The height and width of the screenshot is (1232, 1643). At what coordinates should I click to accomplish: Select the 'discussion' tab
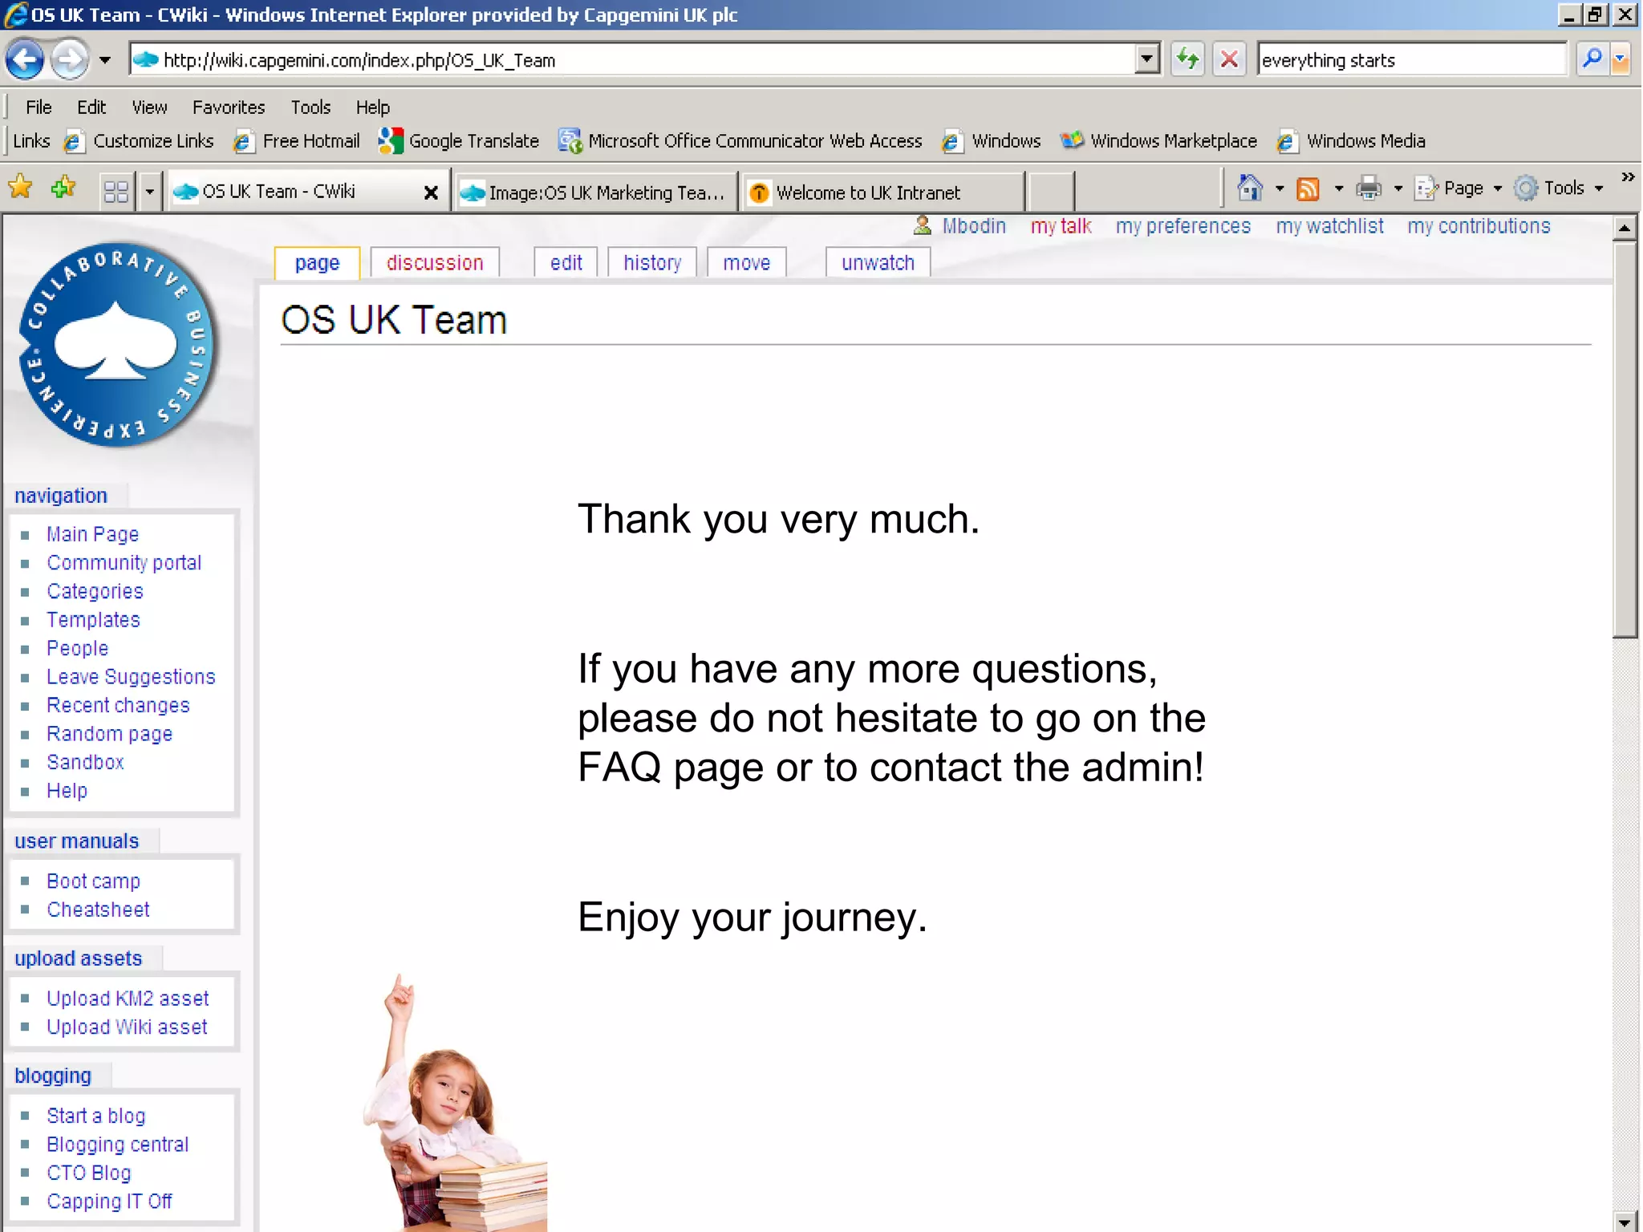(x=435, y=263)
